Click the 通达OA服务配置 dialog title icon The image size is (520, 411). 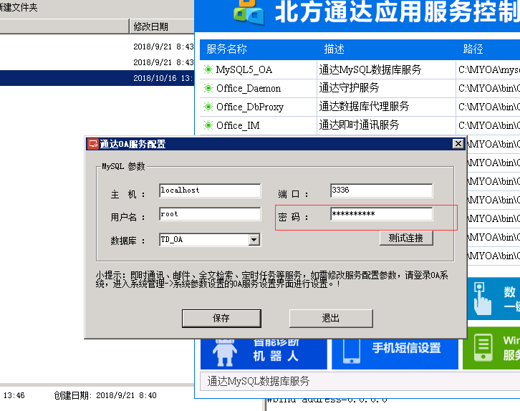pos(93,144)
